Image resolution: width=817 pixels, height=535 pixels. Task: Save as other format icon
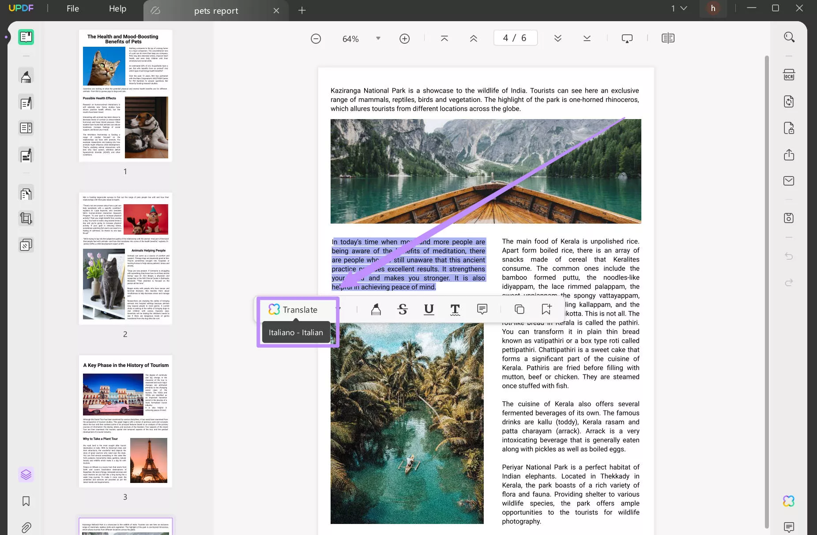coord(789,218)
